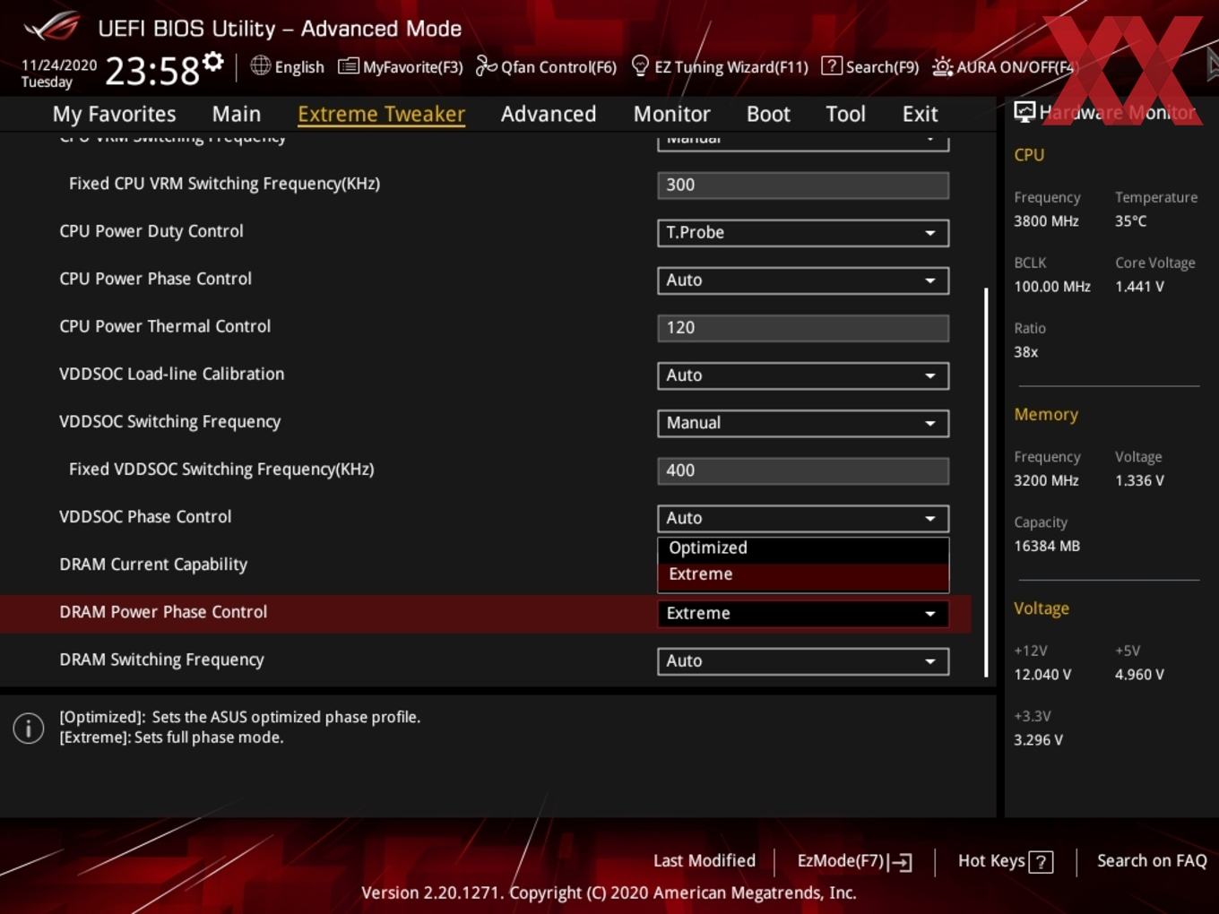Click BCLK 100.00 MHz value
1219x914 pixels.
(1052, 287)
